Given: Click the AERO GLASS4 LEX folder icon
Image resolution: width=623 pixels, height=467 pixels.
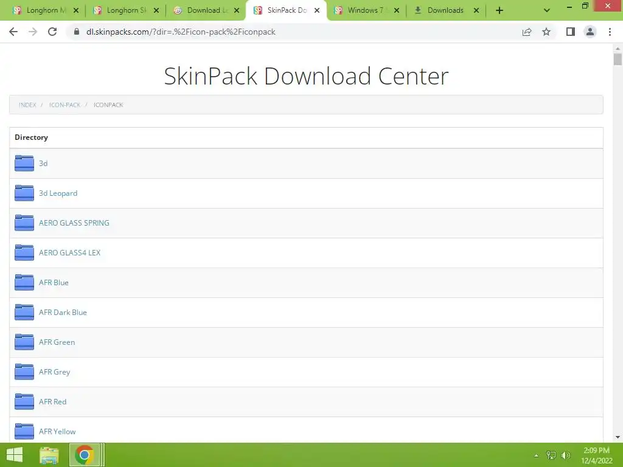Looking at the screenshot, I should coord(24,252).
